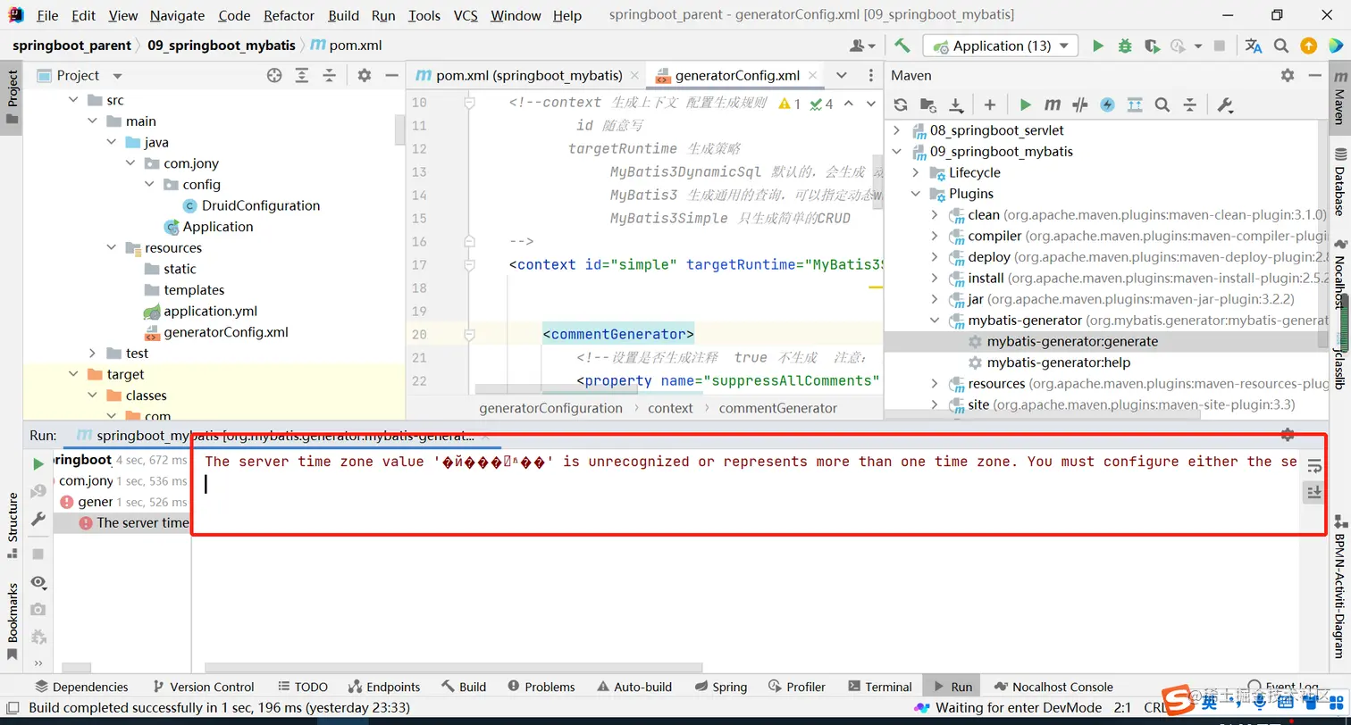Collapse the resources folder in the Project tree
The width and height of the screenshot is (1351, 725).
coord(111,248)
